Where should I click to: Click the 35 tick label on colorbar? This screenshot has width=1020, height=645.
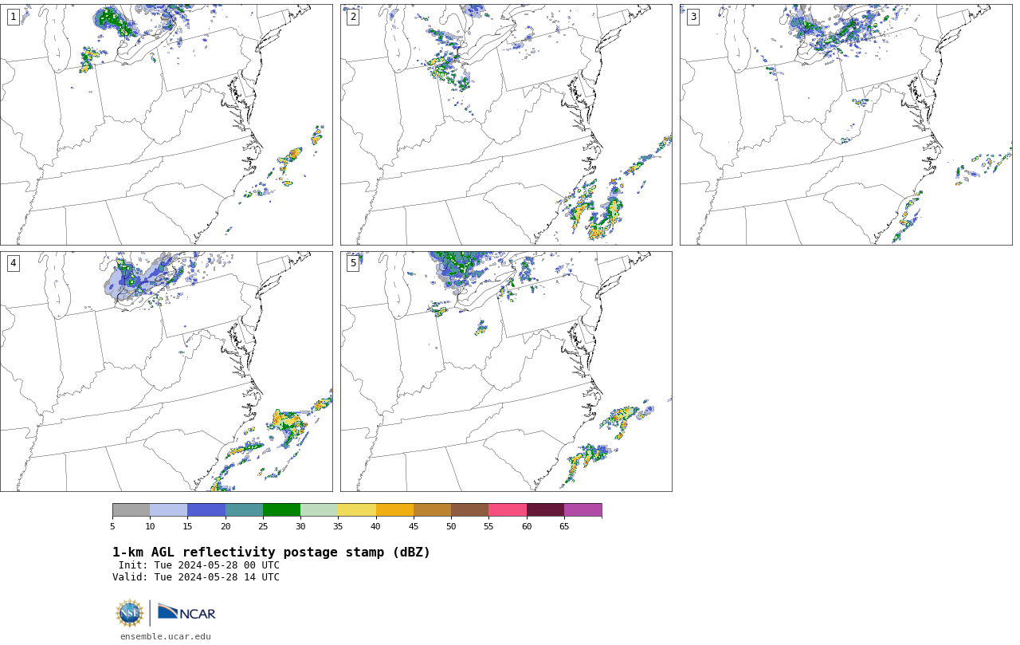(338, 526)
